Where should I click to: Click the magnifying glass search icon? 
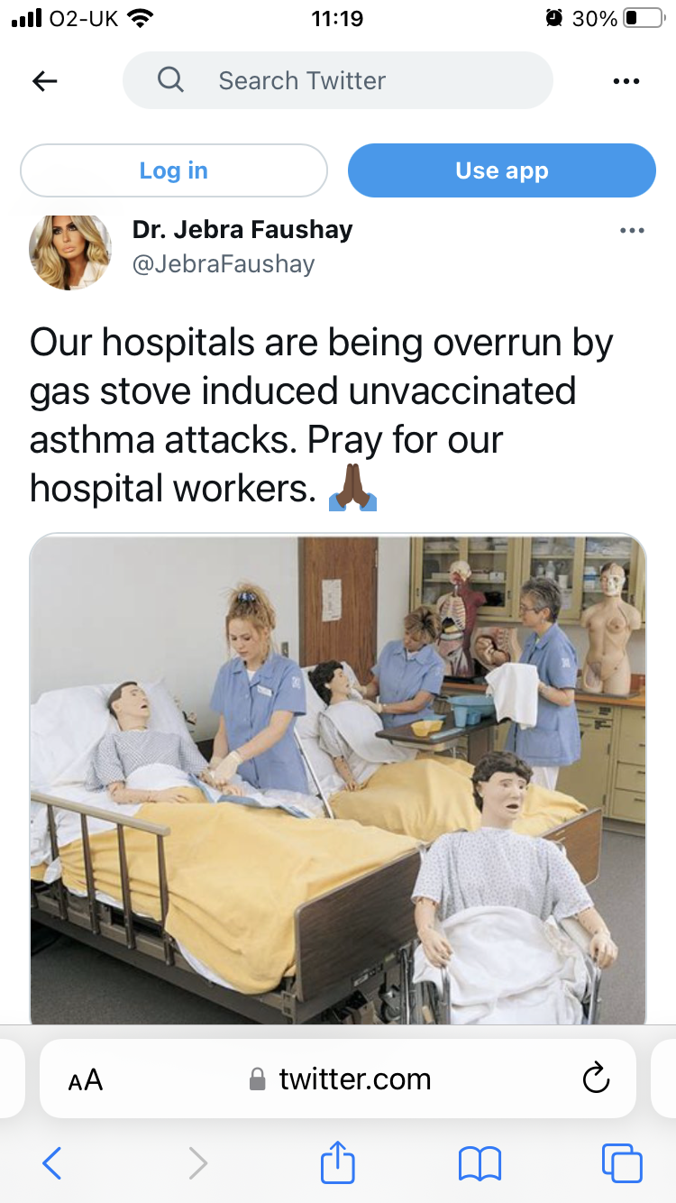click(x=170, y=80)
